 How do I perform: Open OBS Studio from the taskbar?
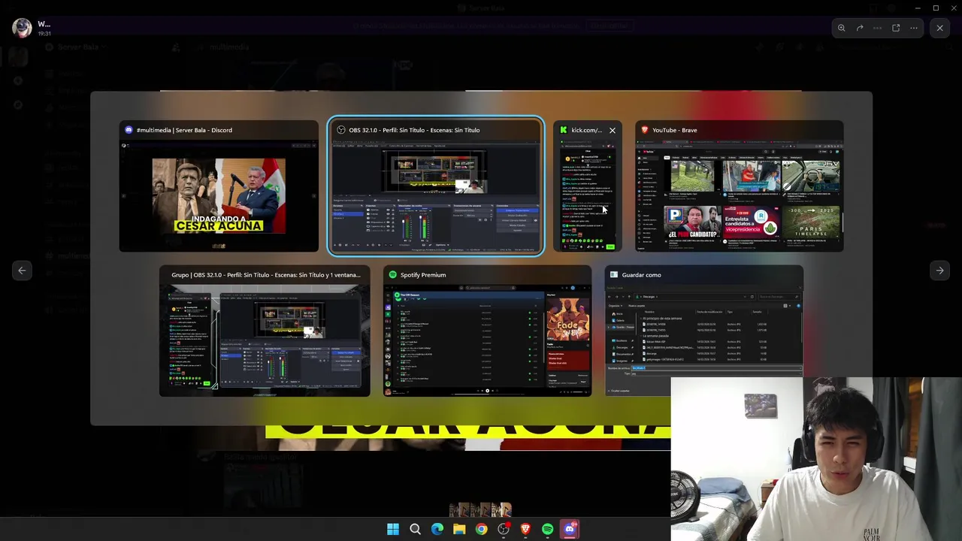[504, 529]
